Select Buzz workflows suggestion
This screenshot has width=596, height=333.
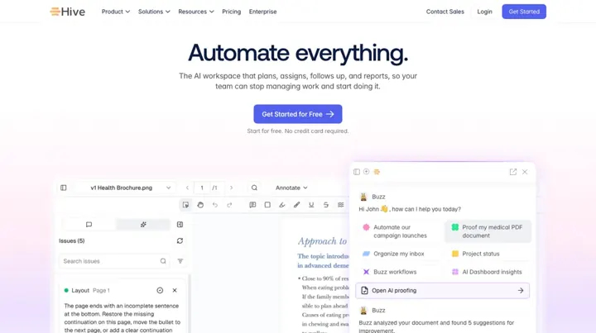[x=397, y=272]
